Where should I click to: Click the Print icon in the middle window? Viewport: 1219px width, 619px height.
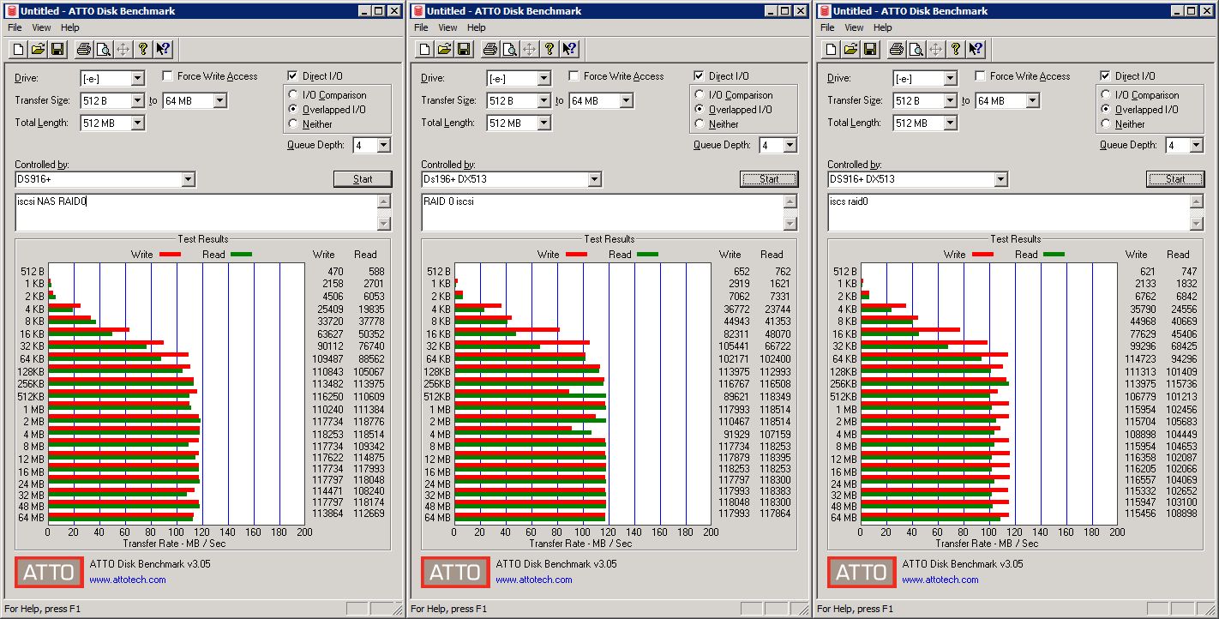[489, 49]
